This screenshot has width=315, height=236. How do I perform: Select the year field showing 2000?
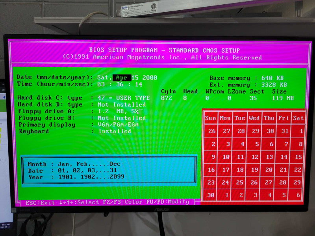pos(150,77)
